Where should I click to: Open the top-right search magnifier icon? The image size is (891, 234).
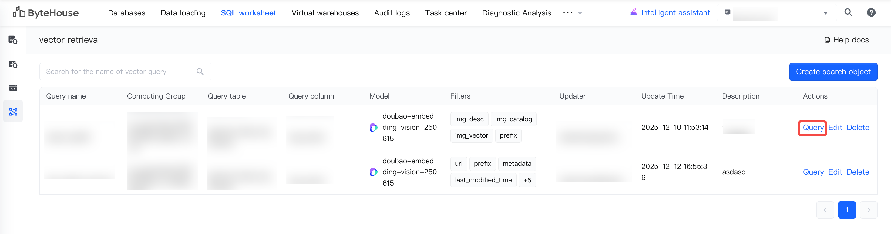848,13
